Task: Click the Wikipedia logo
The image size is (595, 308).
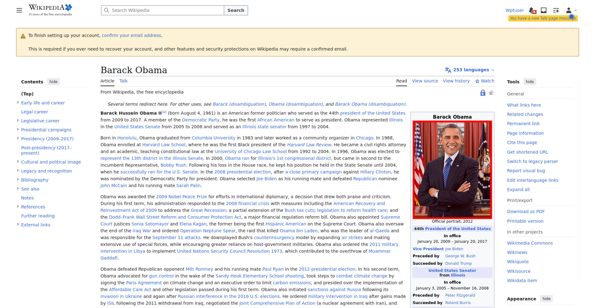Action: click(50, 10)
